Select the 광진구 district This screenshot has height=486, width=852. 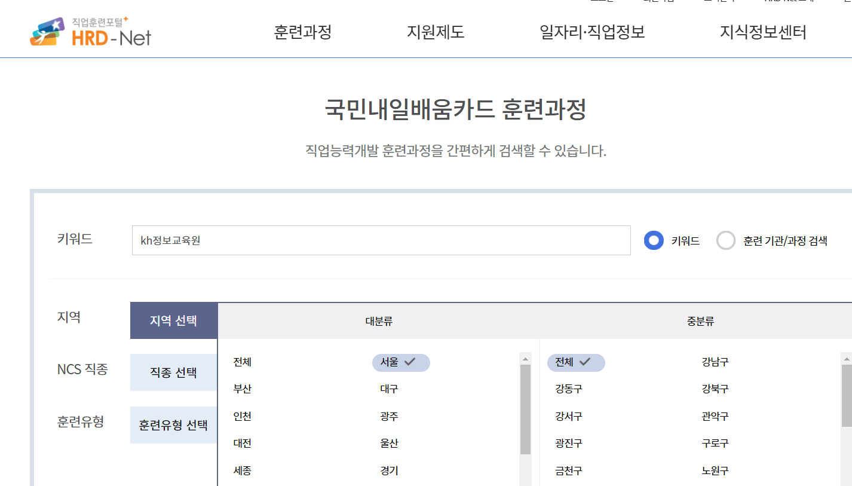[568, 444]
